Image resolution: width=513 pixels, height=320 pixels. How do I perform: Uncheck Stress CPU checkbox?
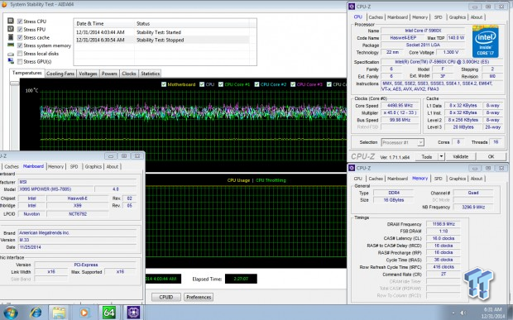pos(20,21)
